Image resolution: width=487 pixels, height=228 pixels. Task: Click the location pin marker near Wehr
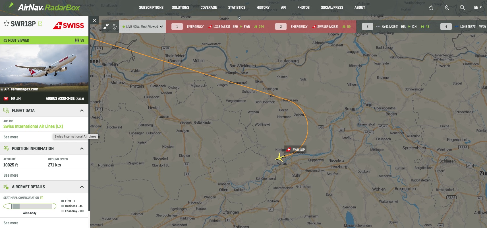(x=239, y=18)
